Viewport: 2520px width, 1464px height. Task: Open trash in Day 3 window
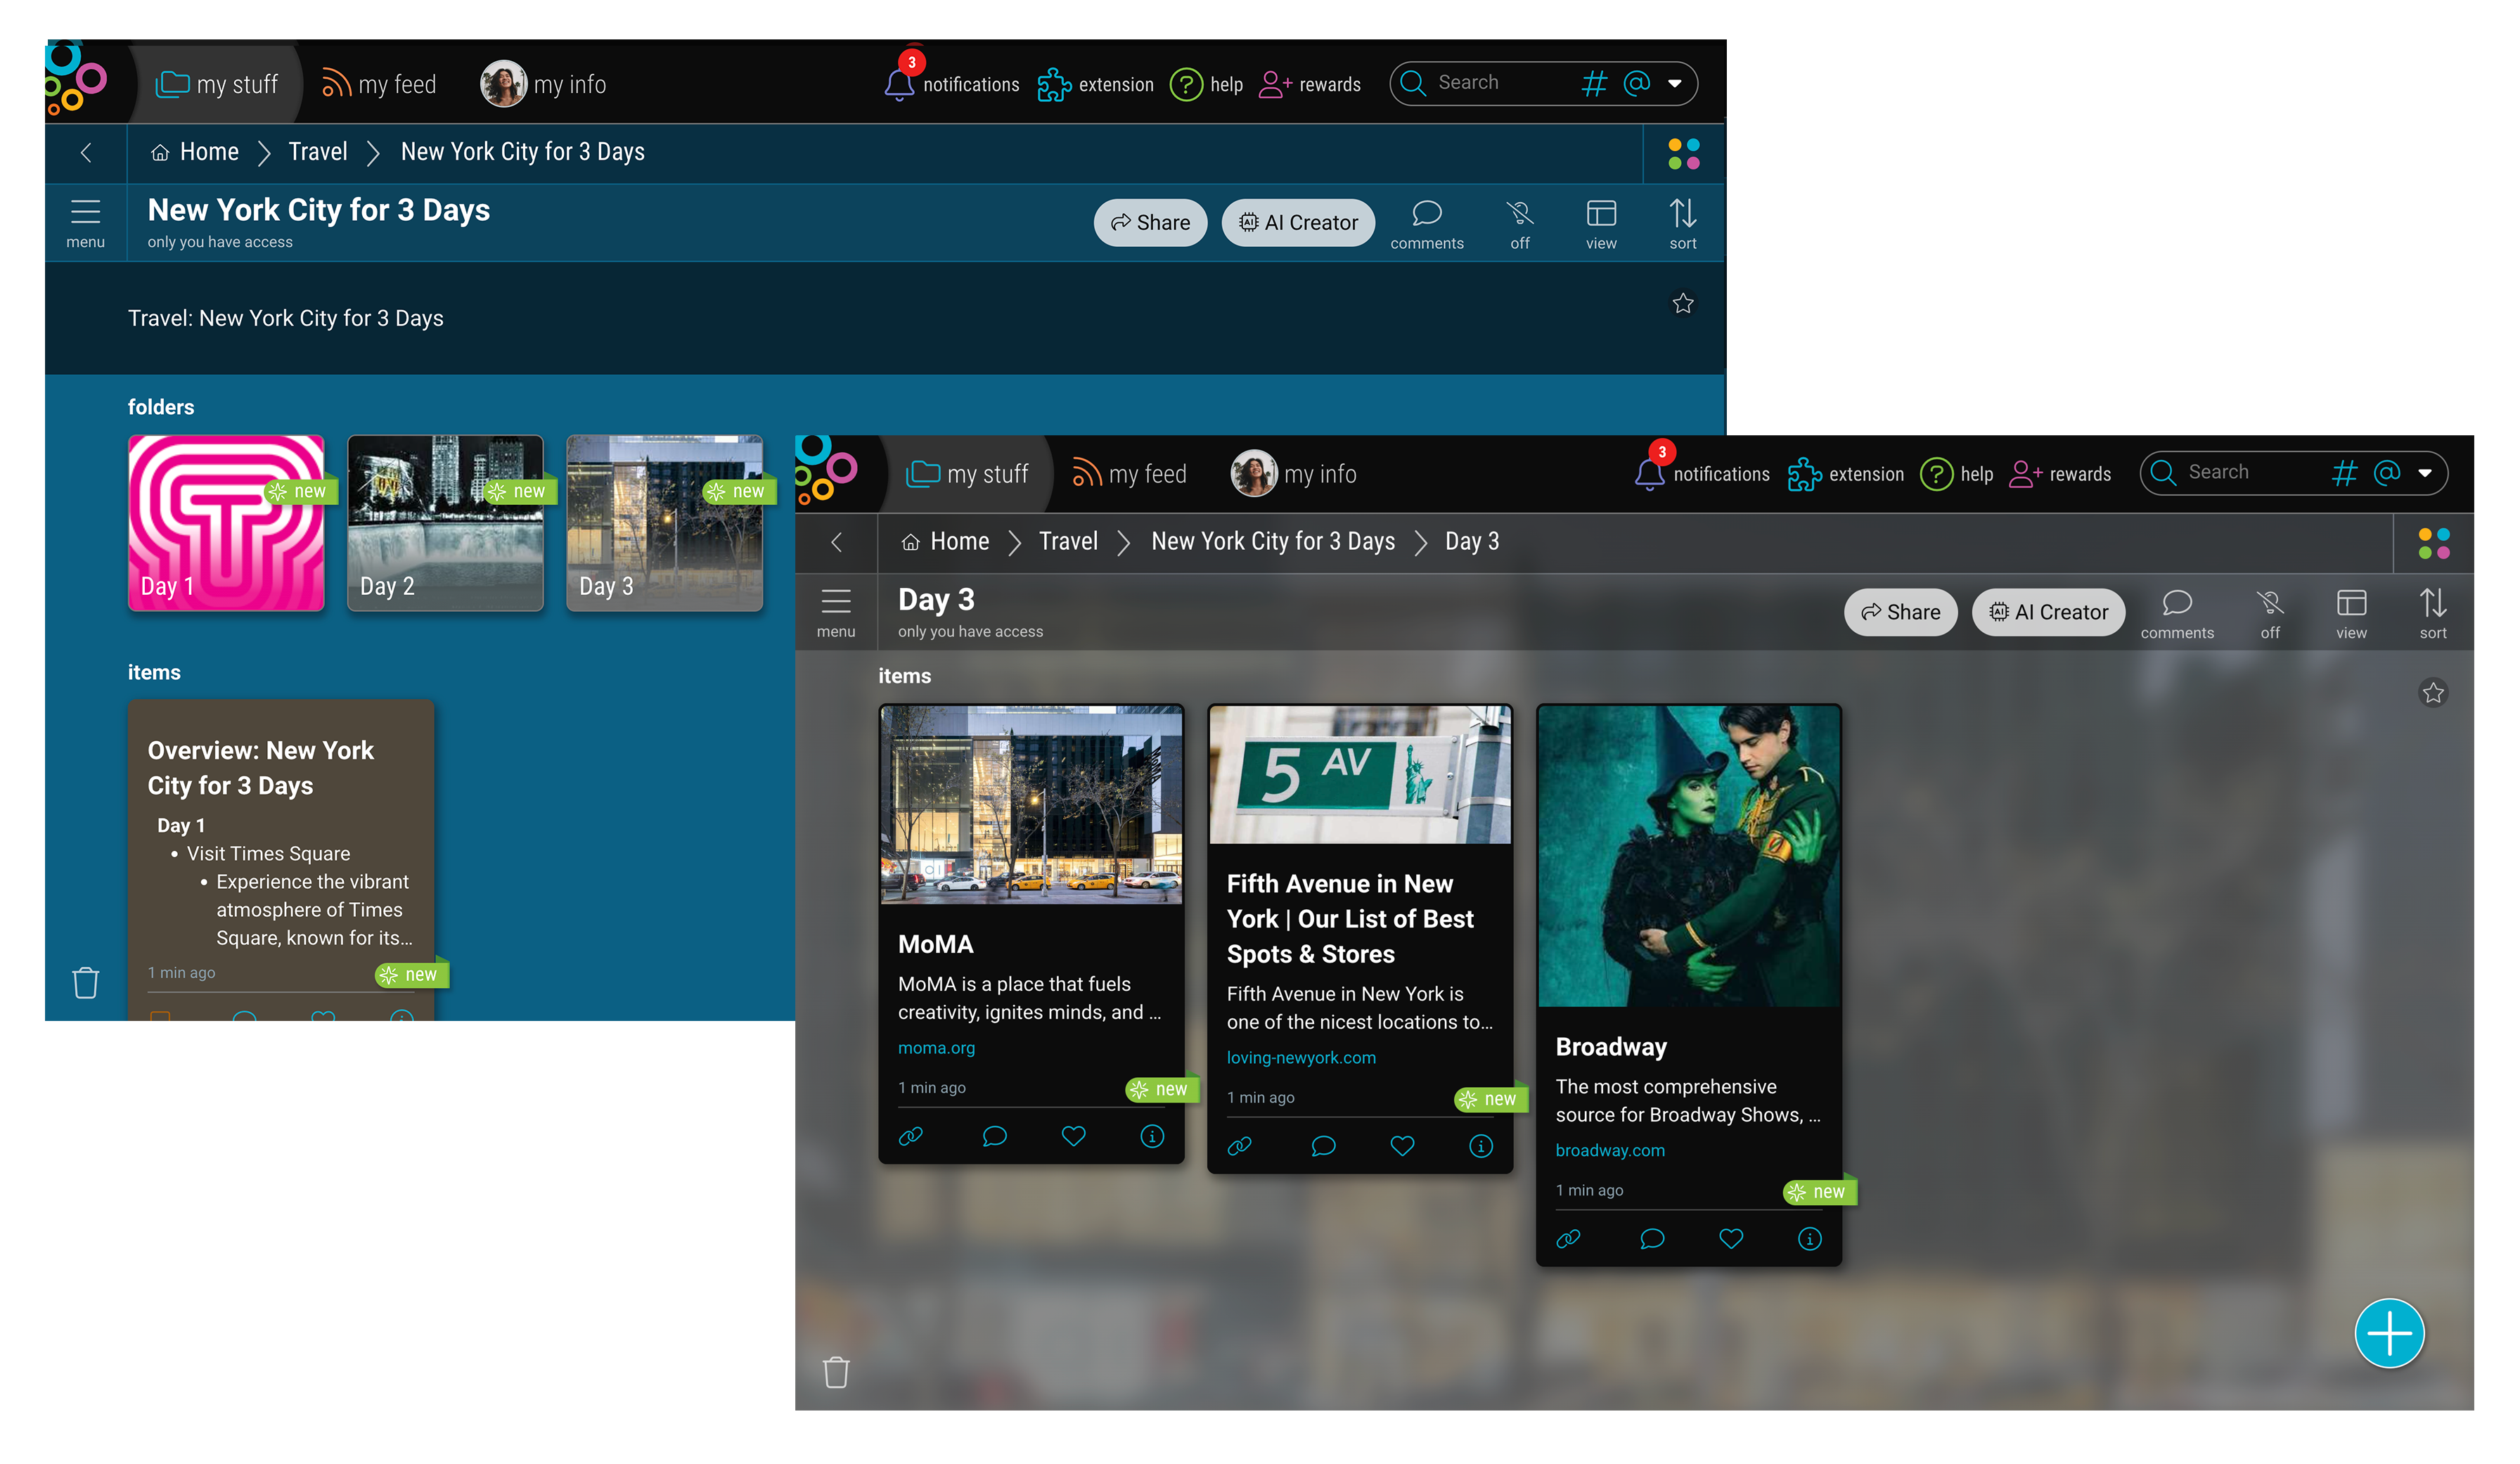(x=835, y=1371)
